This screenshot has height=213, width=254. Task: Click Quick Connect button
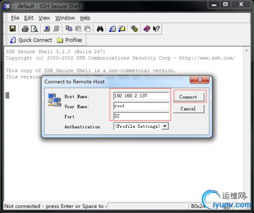click(31, 40)
